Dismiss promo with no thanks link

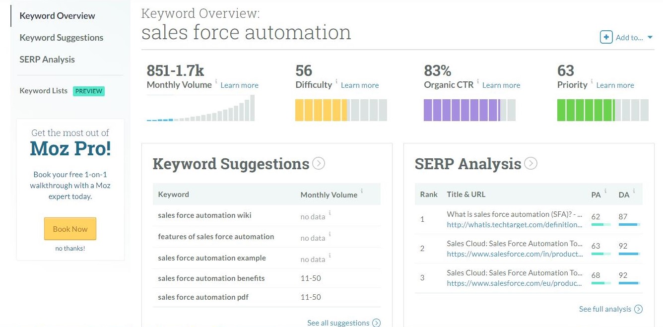pos(70,248)
